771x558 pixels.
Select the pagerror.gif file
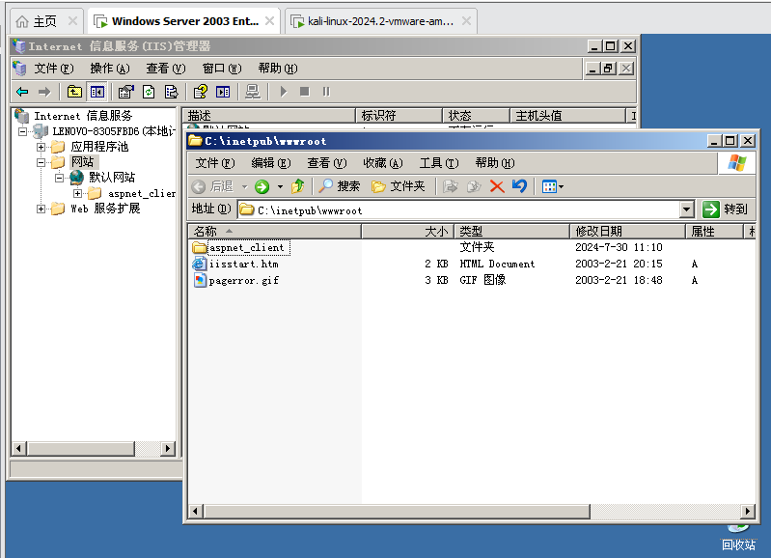click(x=244, y=281)
